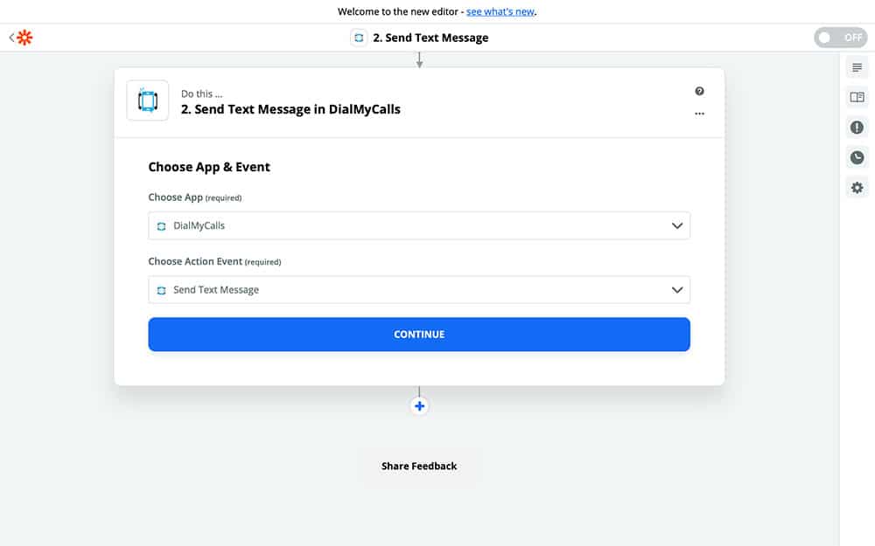Open the book icon in right sidebar
This screenshot has width=875, height=546.
coord(857,98)
